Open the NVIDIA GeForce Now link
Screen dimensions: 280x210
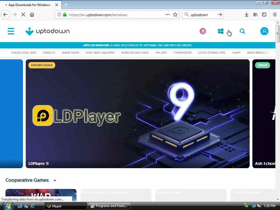click(x=135, y=53)
